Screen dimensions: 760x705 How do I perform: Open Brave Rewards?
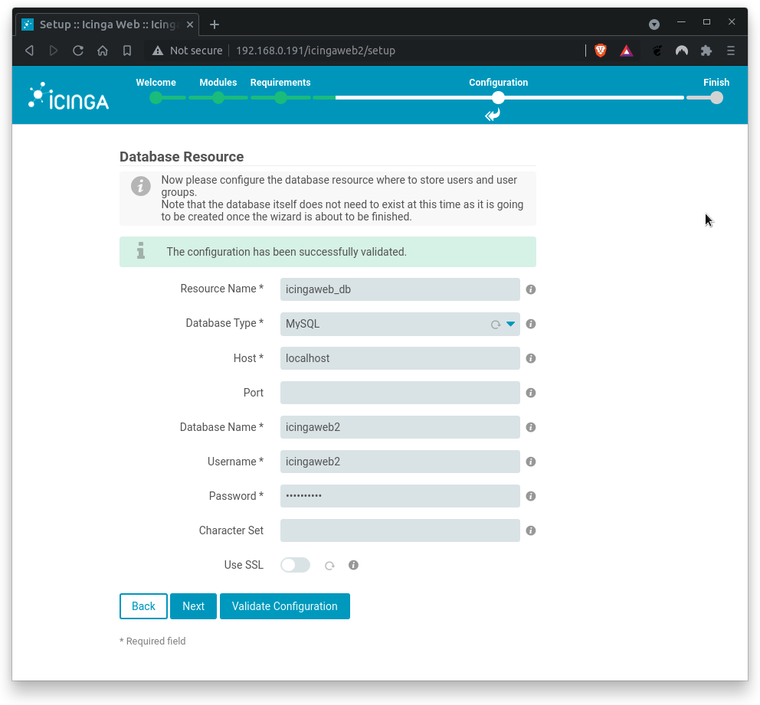coord(626,51)
